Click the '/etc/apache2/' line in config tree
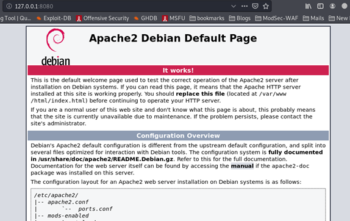Viewport: 350px width, 221px height. pos(56,195)
